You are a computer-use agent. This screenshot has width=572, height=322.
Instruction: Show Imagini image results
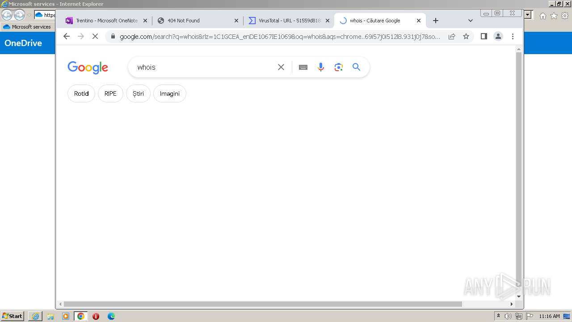click(x=170, y=93)
